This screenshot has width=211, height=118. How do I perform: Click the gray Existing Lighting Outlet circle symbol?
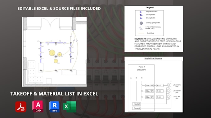(x=141, y=23)
